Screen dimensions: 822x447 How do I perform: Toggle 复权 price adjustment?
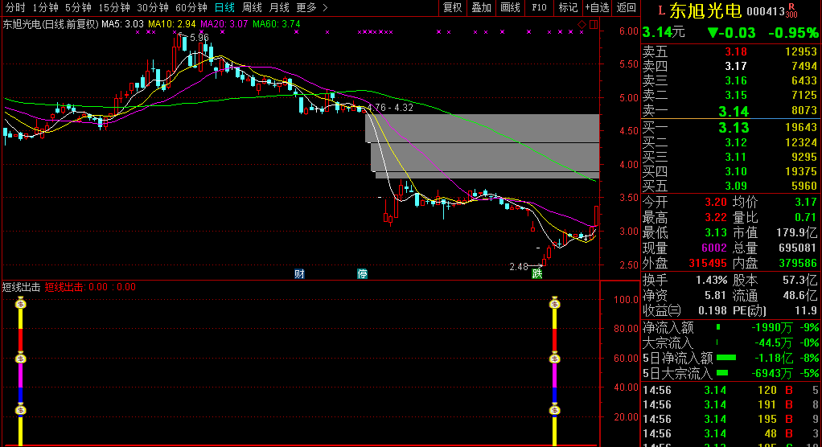453,7
